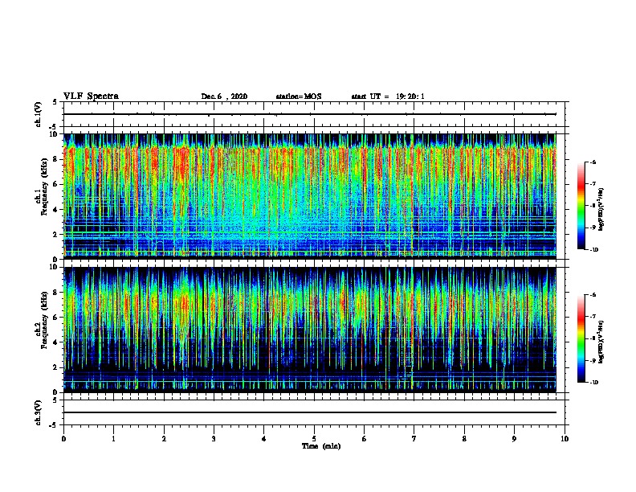This screenshot has height=492, width=636.
Task: Click the "ch.1(V)" axis label
Action: [39, 114]
